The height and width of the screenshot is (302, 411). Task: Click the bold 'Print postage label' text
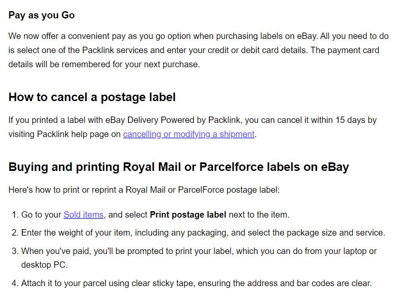pos(188,215)
